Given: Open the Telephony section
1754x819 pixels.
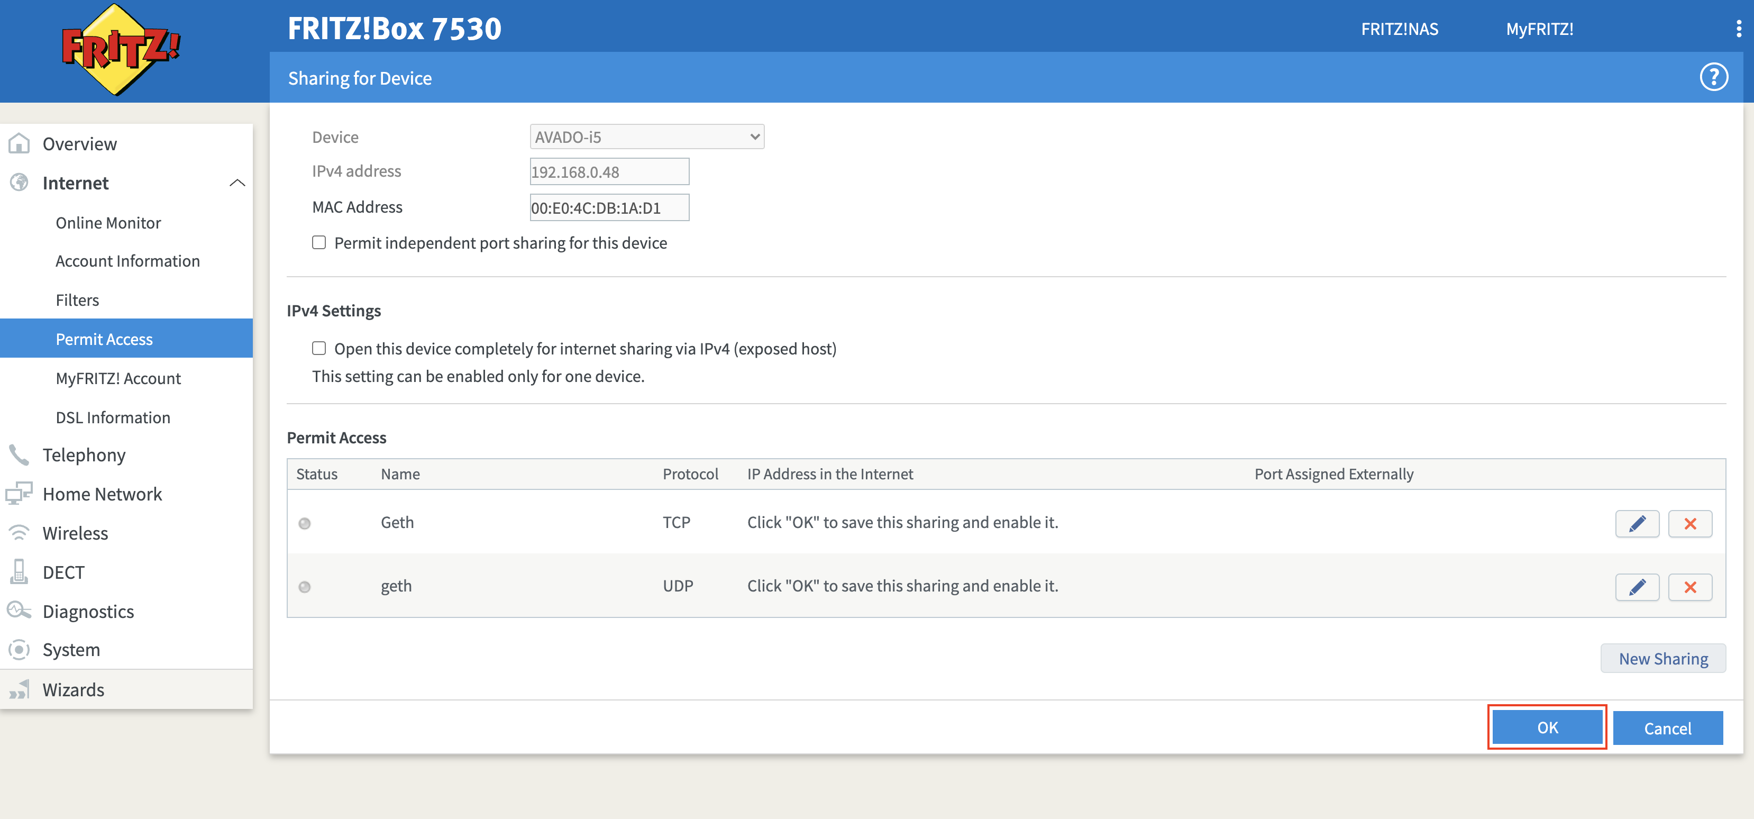Looking at the screenshot, I should pyautogui.click(x=84, y=454).
